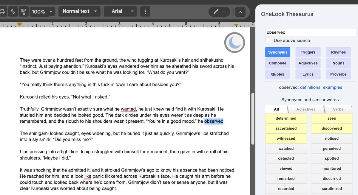Choose the synonym 'seen'
358x195 pixels.
point(332,118)
